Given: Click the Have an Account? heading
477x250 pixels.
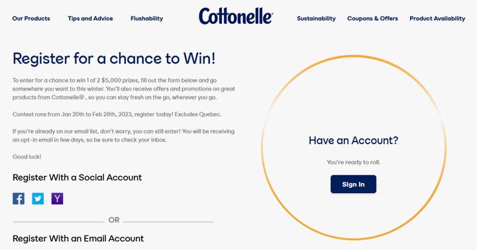Looking at the screenshot, I should (x=353, y=140).
